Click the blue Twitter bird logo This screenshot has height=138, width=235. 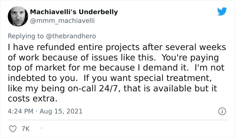[x=222, y=11]
